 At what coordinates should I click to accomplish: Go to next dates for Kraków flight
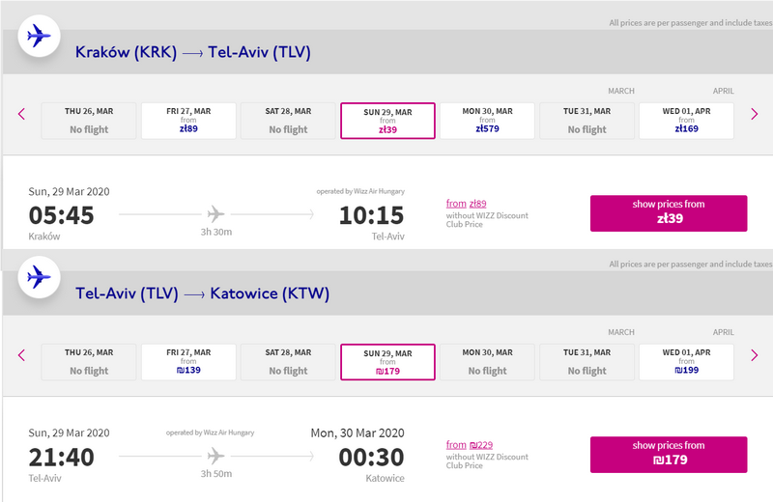755,114
